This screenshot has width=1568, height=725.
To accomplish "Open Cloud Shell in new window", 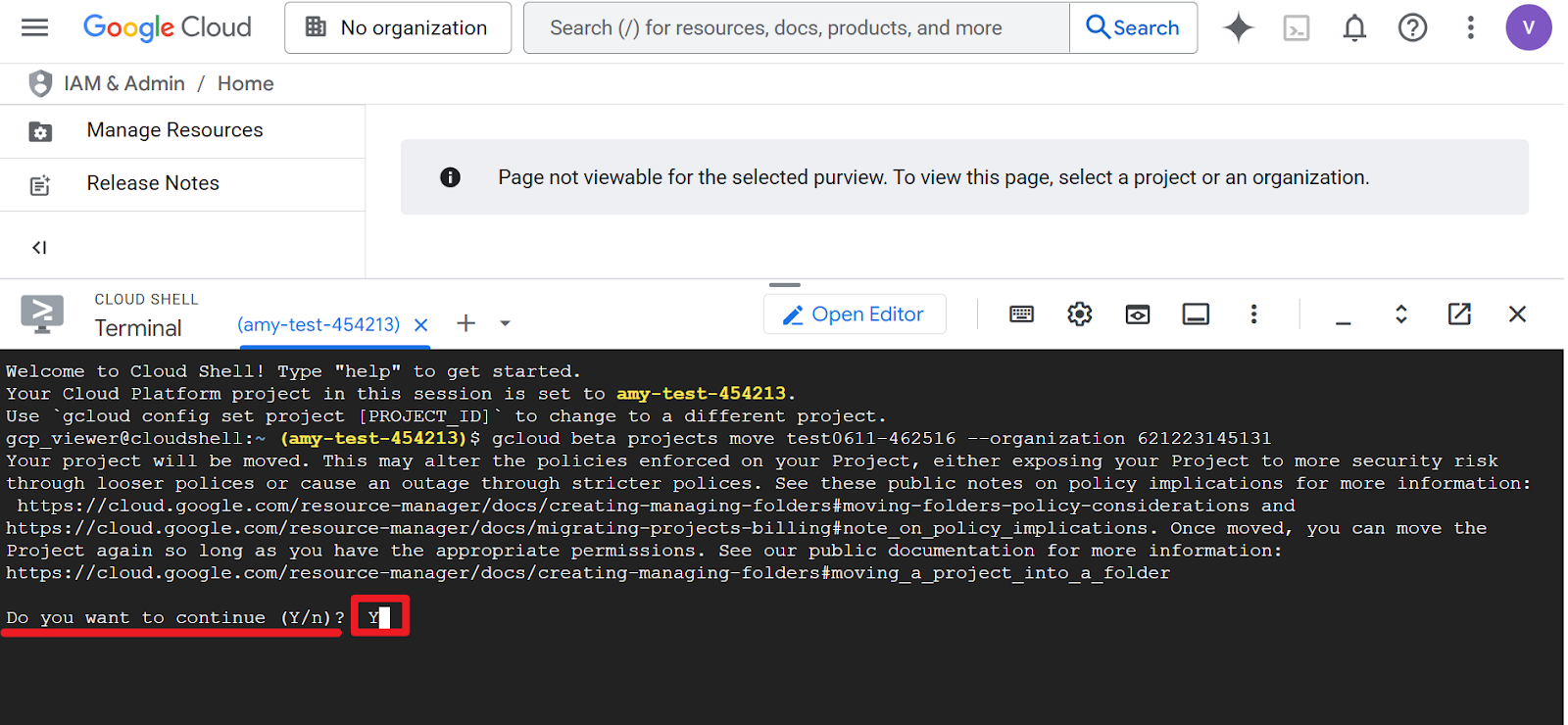I will (1459, 314).
